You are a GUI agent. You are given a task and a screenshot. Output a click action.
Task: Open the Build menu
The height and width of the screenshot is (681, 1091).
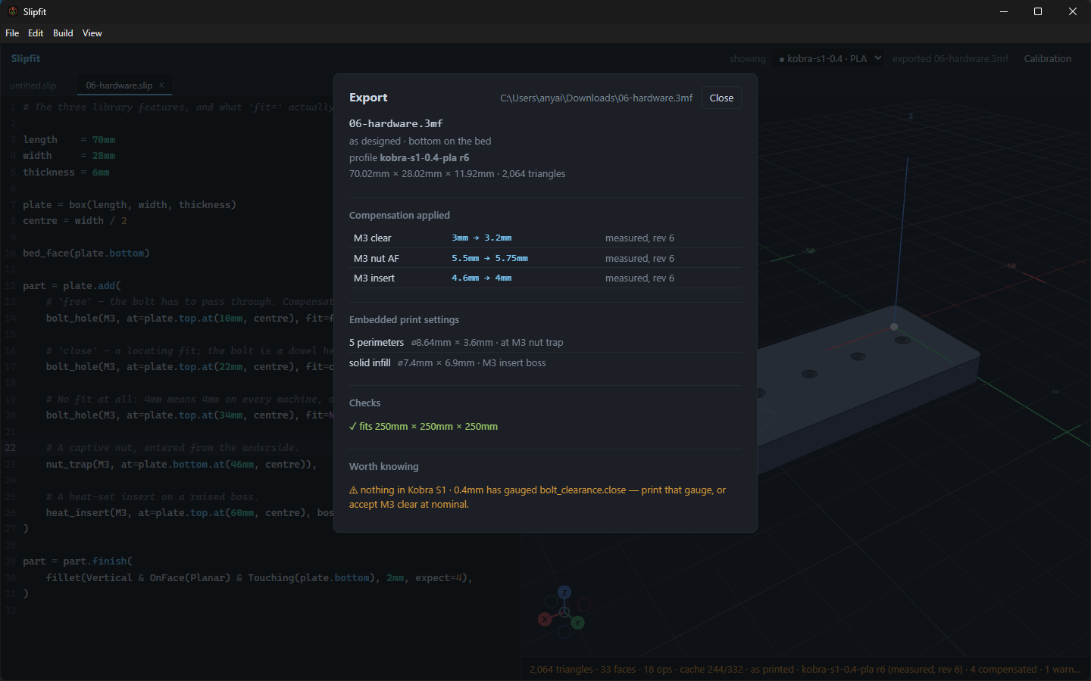63,33
